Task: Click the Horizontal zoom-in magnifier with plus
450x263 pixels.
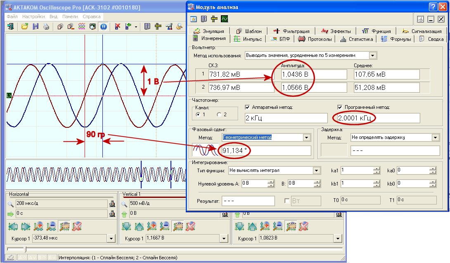Action: [38, 226]
